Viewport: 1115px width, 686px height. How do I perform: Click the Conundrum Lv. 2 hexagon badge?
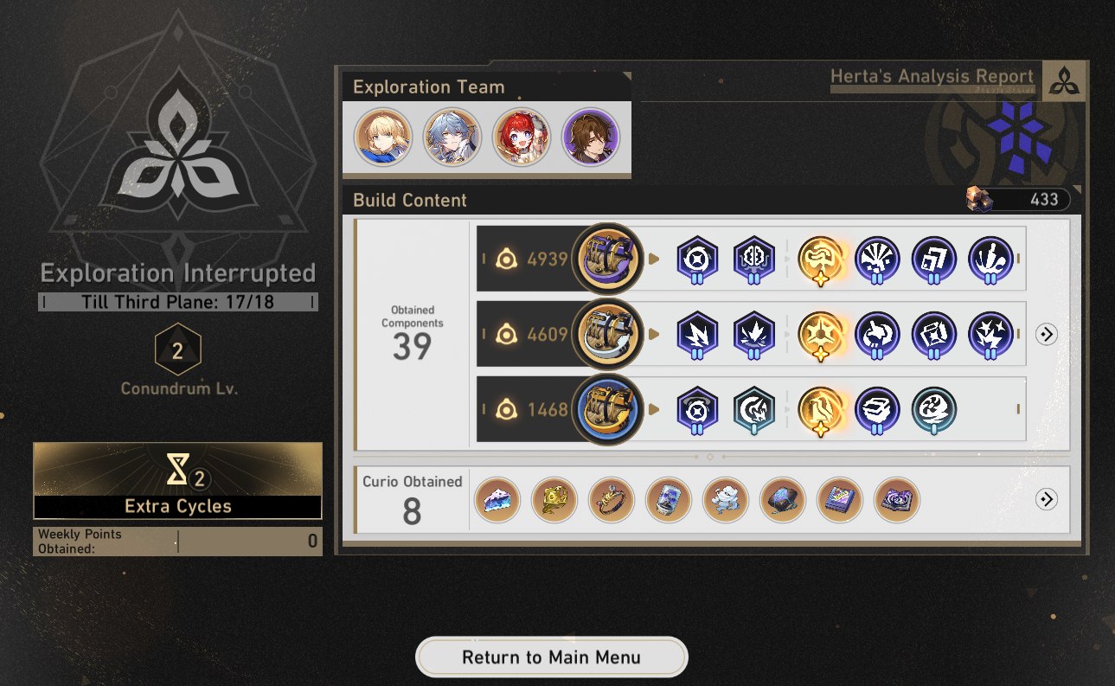[x=177, y=351]
